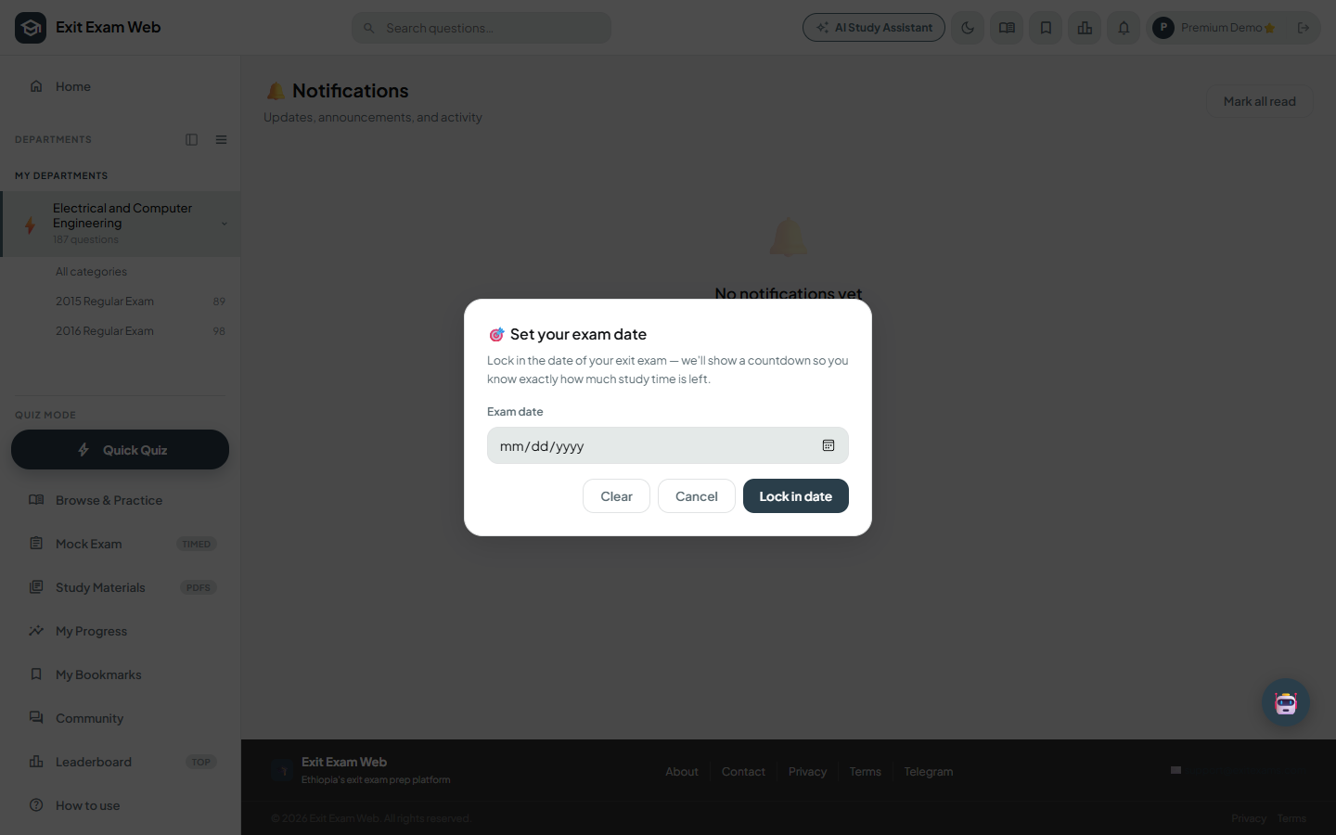1336x835 pixels.
Task: Click the Exam date mm/dd/yyyy input
Action: tap(667, 445)
